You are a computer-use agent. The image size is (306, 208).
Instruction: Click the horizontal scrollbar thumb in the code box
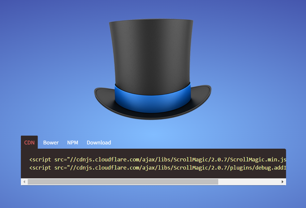point(123,182)
